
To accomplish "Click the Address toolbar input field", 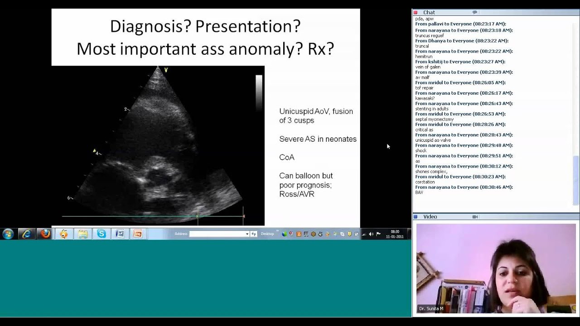I will coord(217,234).
